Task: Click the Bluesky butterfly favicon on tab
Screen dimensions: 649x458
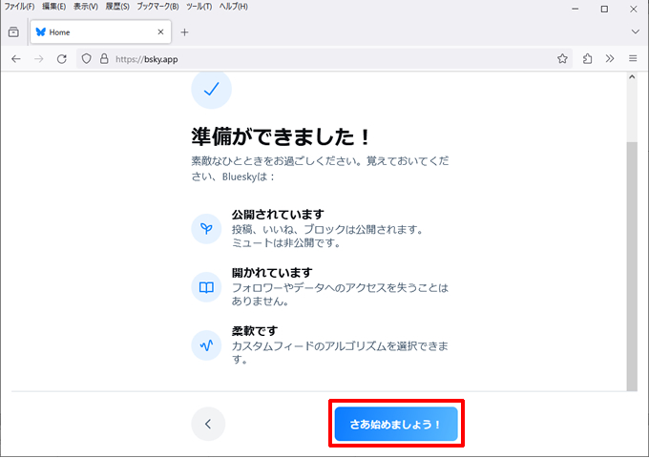Action: [40, 31]
